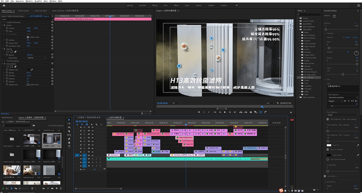Create ellipse mask under Opacity
This screenshot has width=362, height=193.
[8, 52]
